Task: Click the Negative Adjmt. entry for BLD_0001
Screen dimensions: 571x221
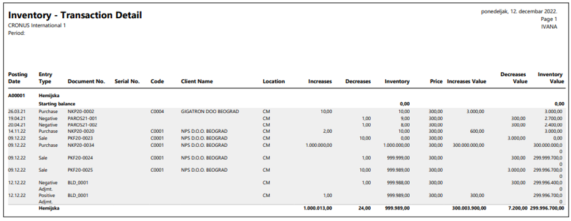Action: pos(48,186)
